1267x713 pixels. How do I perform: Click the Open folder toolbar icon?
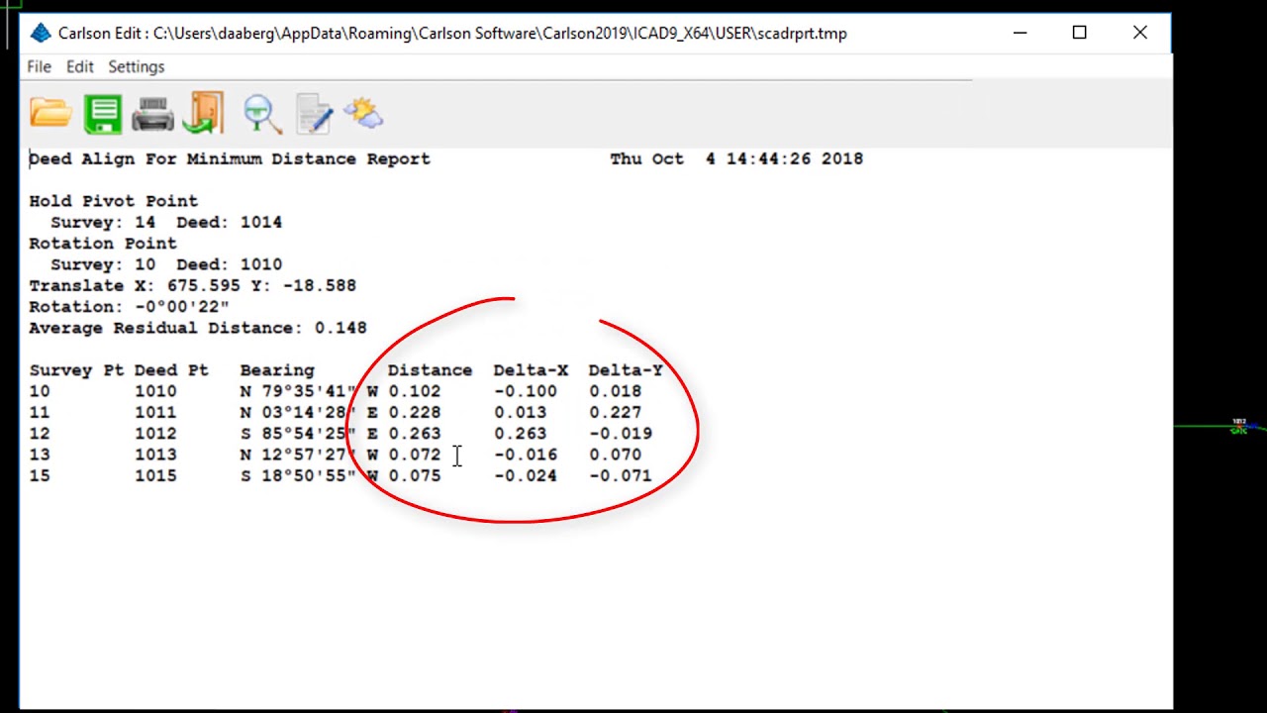(50, 113)
